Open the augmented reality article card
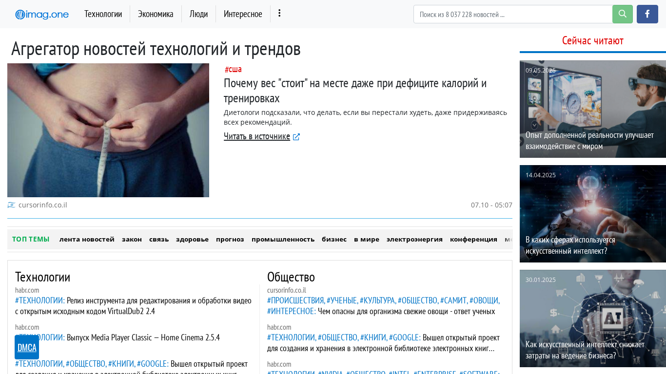The image size is (666, 374). [593, 109]
